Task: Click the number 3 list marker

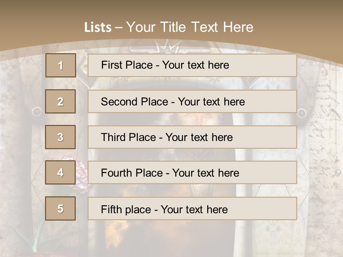Action: [60, 137]
